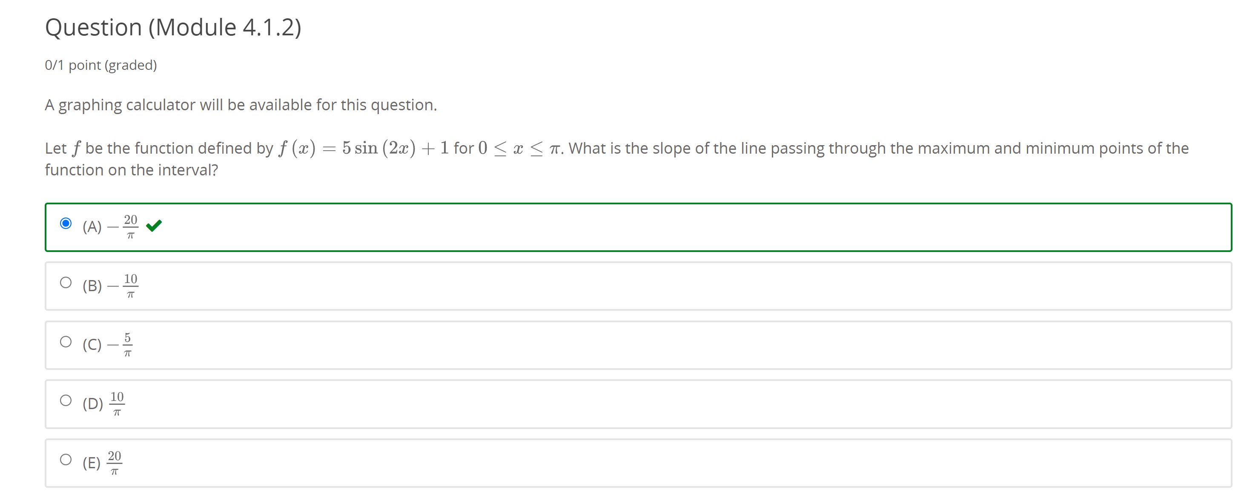
Task: Click the green checkmark beside answer A
Action: click(154, 225)
